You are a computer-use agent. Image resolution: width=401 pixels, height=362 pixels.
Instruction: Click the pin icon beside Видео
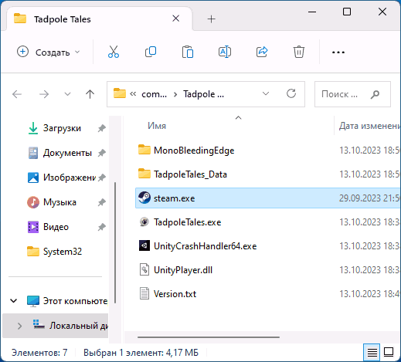click(x=102, y=227)
